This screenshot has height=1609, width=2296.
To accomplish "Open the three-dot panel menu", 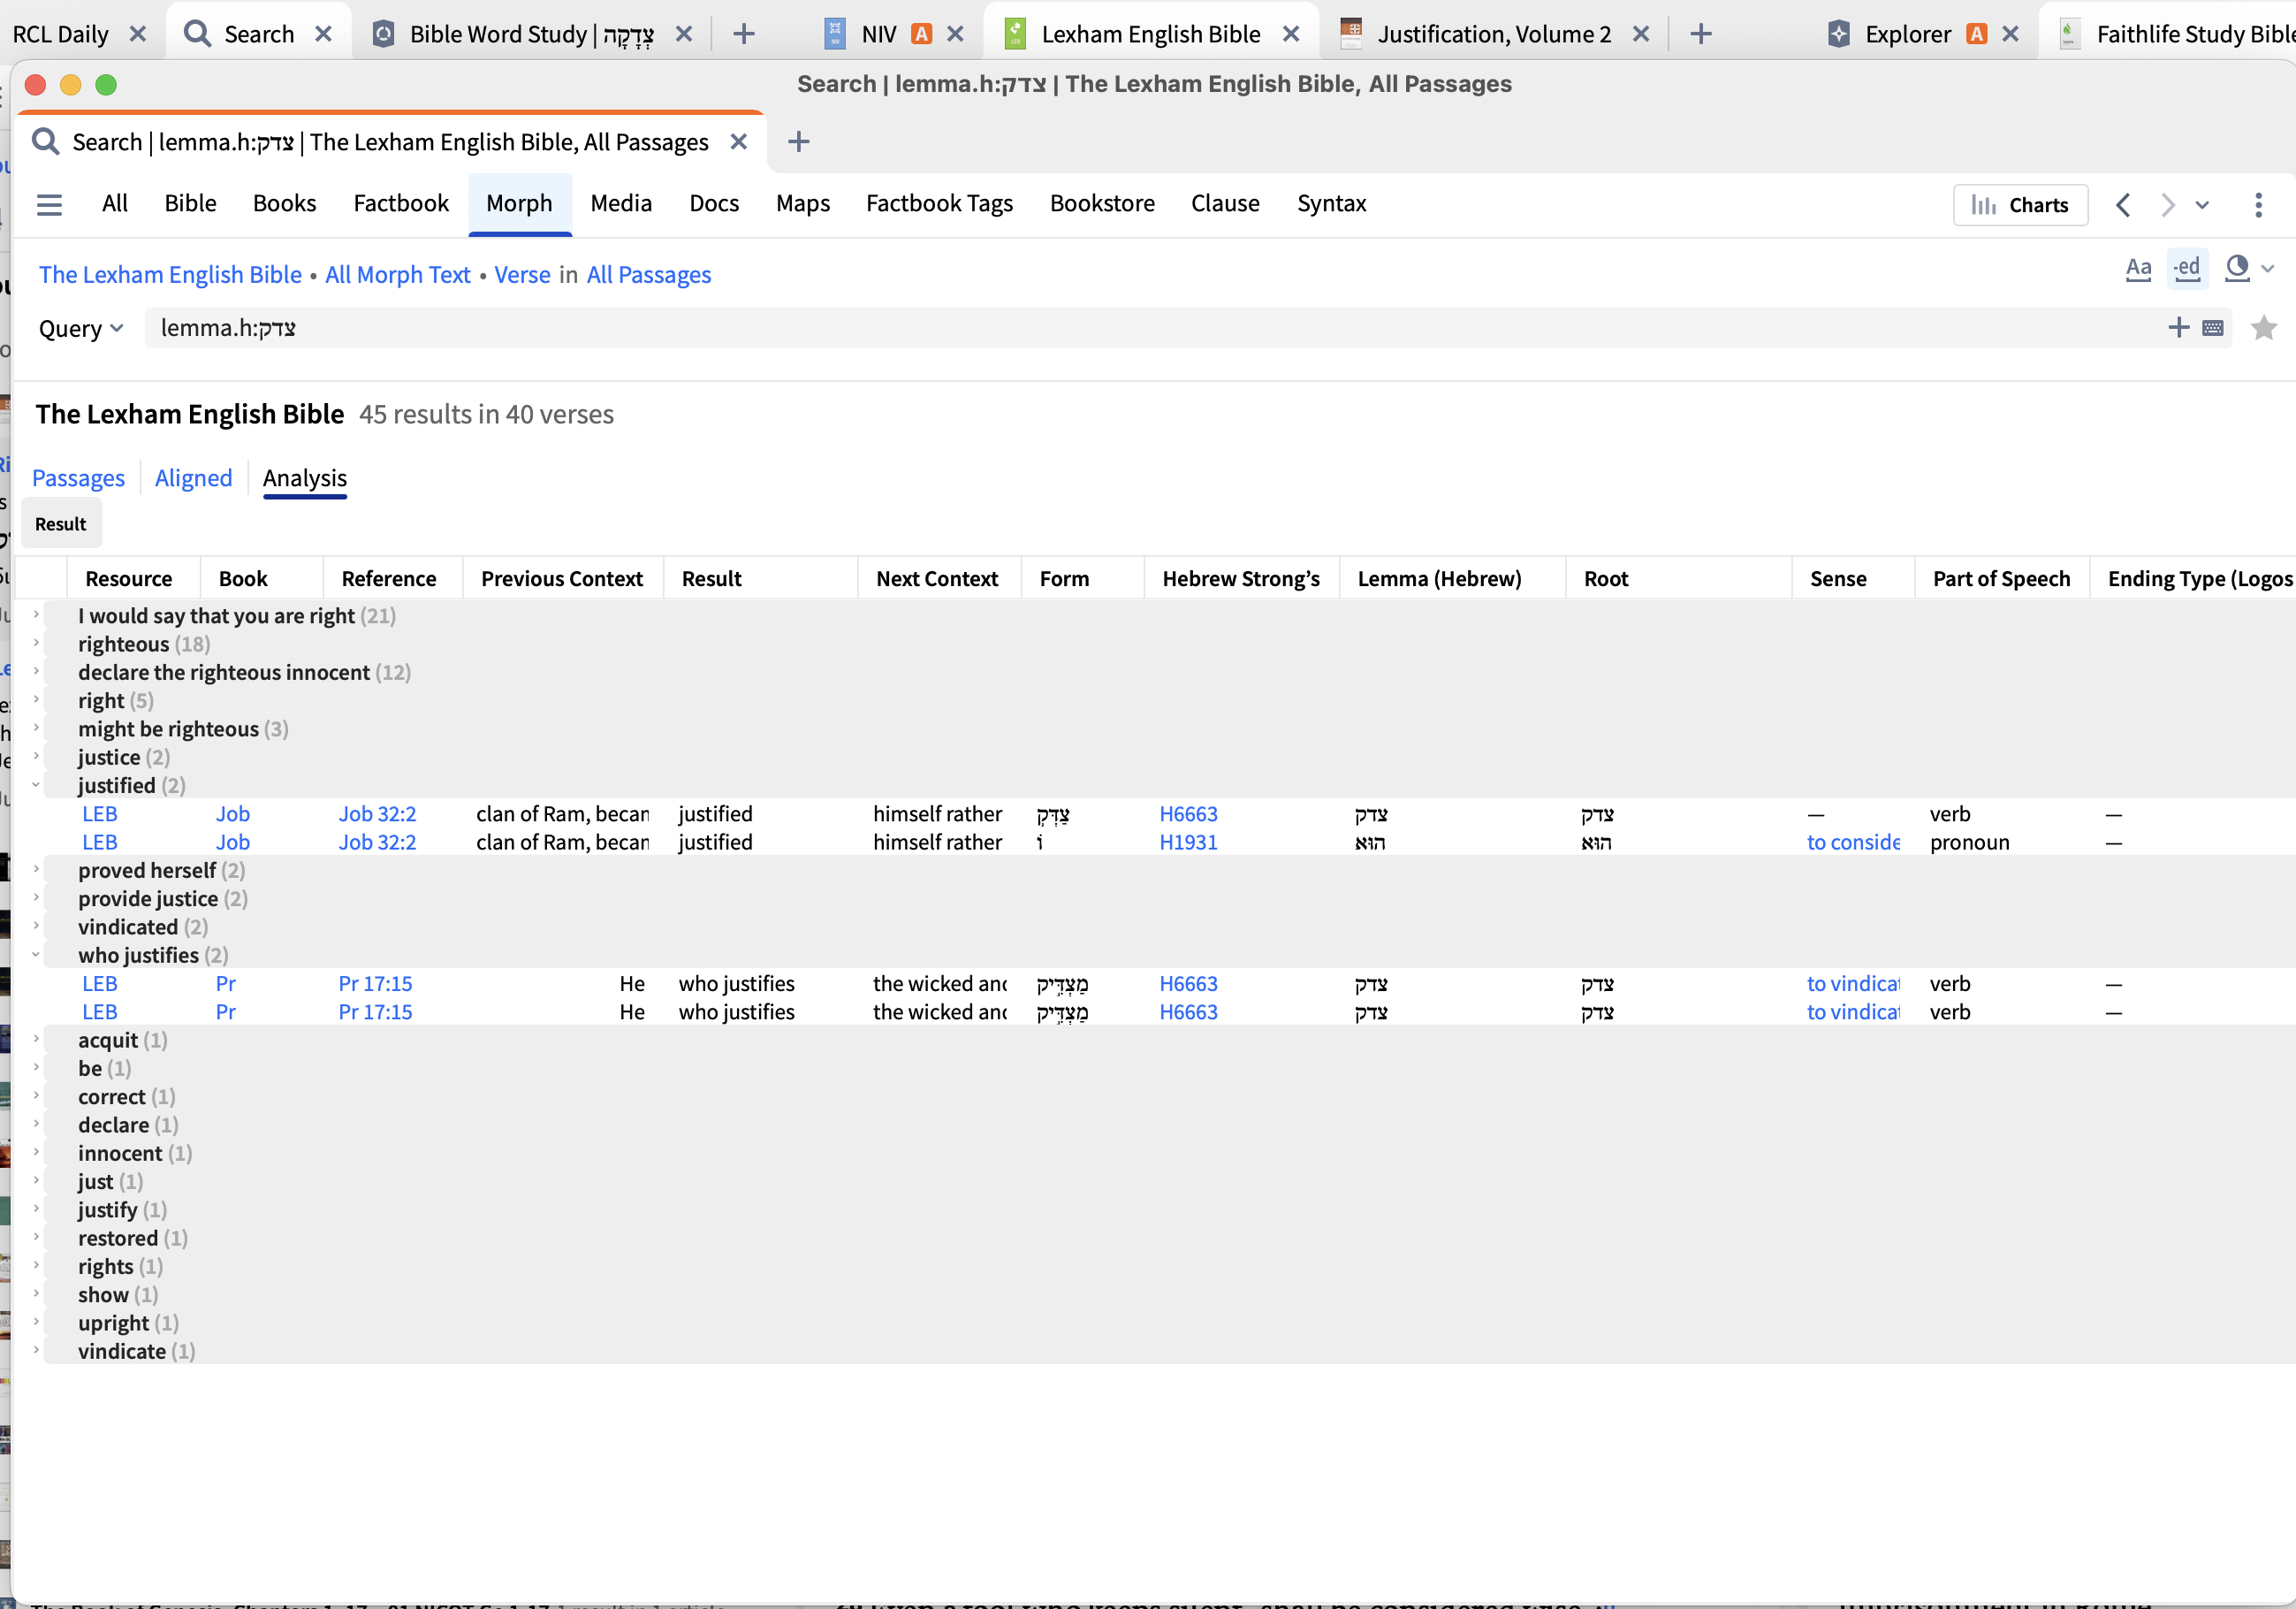I will click(x=2258, y=205).
